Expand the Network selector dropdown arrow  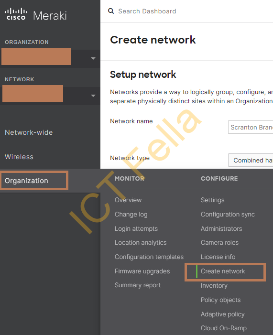pos(93,96)
